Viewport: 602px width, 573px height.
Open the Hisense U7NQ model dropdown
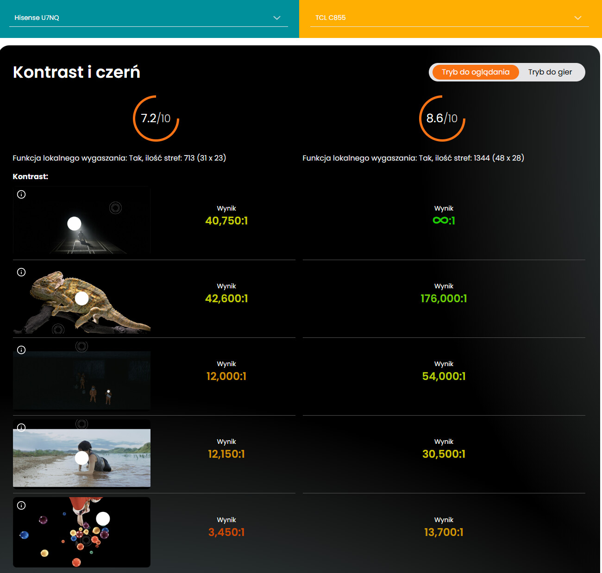[148, 18]
